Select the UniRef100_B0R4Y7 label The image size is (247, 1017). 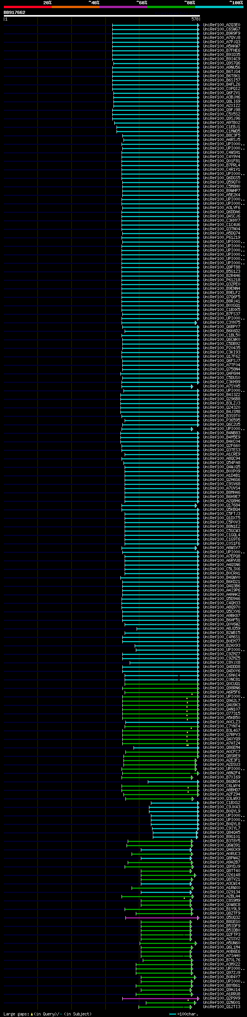pos(222,977)
